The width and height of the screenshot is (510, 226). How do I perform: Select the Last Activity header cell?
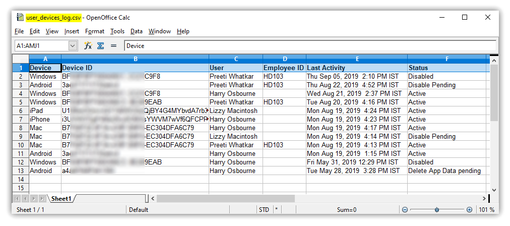point(357,68)
